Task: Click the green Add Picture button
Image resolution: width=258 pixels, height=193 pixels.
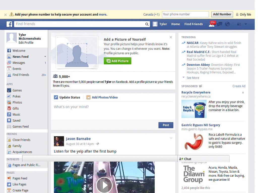Action: point(117,61)
